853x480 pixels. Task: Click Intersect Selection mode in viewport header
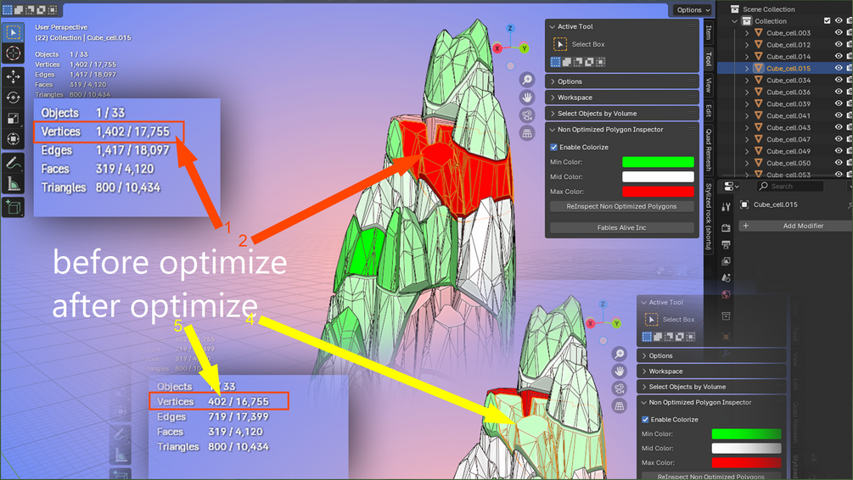53,10
